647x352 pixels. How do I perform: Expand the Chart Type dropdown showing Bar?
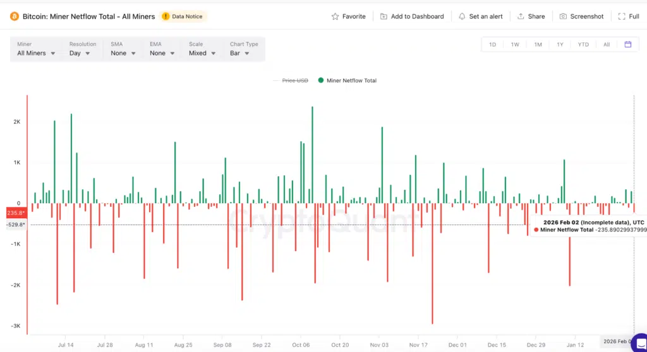(x=239, y=53)
